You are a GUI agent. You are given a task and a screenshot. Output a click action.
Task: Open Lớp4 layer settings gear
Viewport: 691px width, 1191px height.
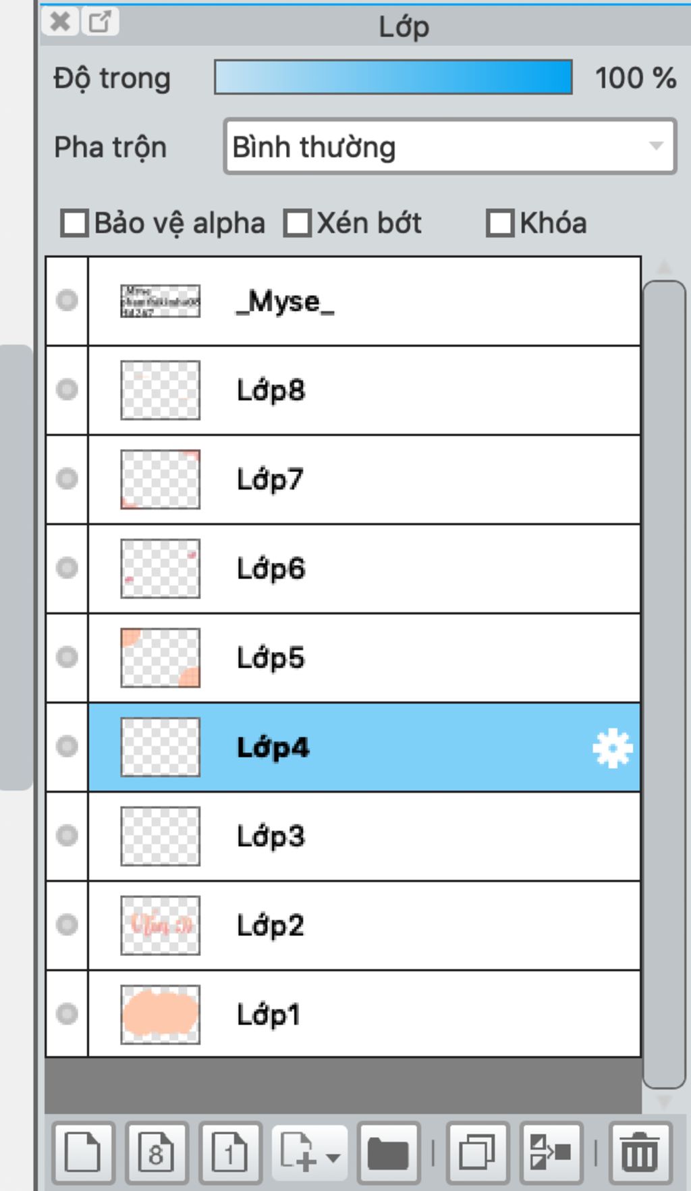point(613,749)
